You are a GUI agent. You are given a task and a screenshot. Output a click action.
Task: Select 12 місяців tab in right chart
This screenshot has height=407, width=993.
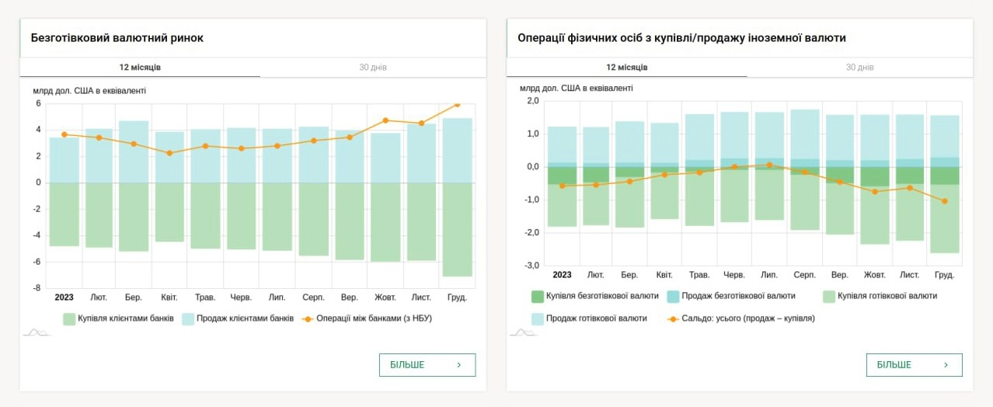click(x=626, y=68)
